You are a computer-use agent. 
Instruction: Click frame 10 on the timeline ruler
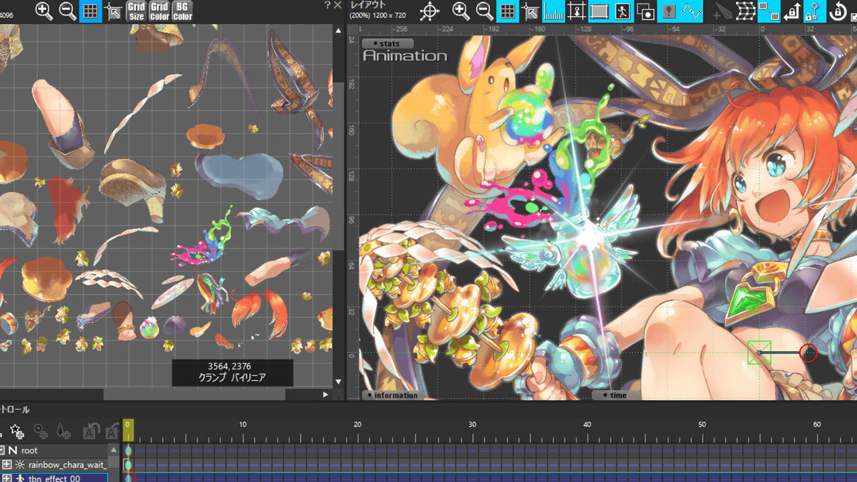click(x=242, y=424)
